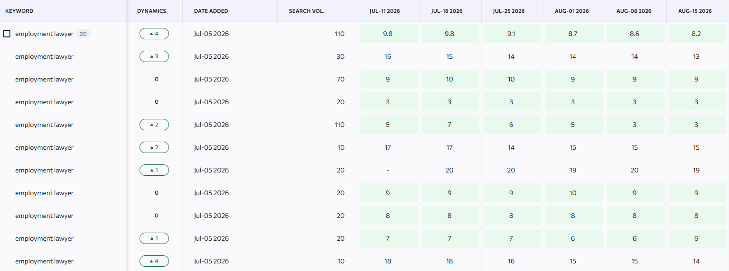Click the Date Added column header
The height and width of the screenshot is (271, 729).
(x=211, y=11)
